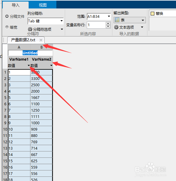Click the 文本选项 gear icon

(x=116, y=27)
